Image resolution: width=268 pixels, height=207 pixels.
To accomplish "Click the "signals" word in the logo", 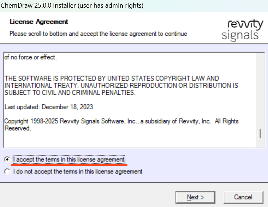I will (x=240, y=35).
